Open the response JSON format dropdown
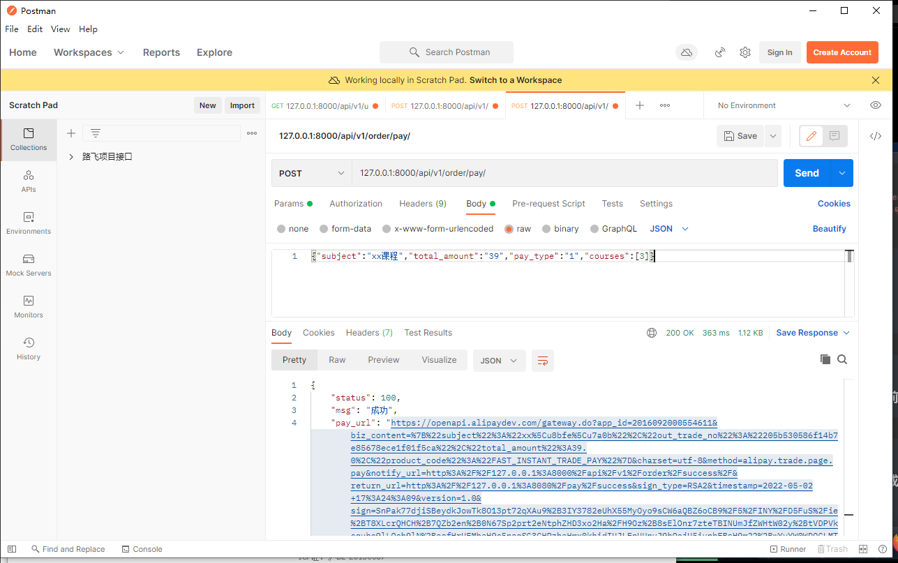The image size is (898, 563). (500, 361)
